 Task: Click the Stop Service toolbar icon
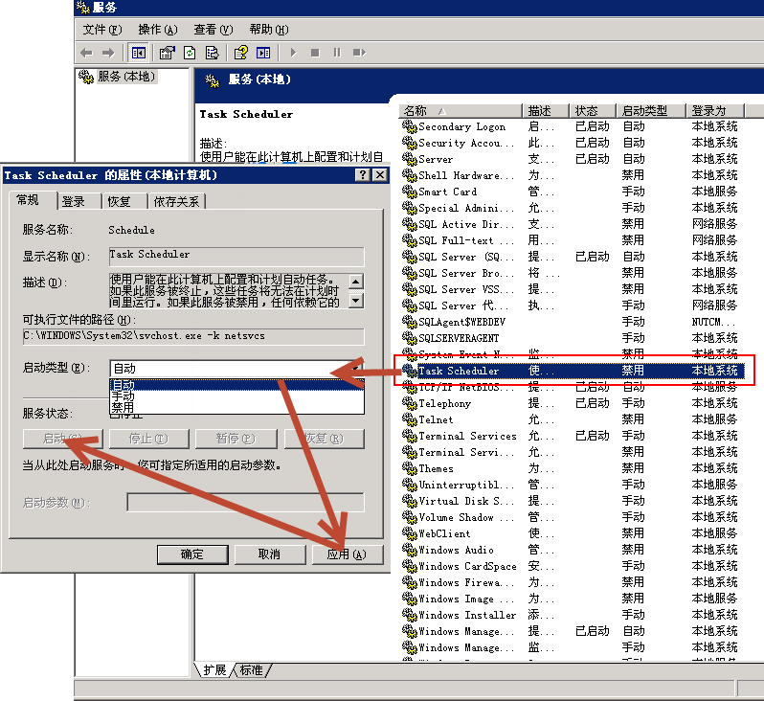tap(315, 53)
